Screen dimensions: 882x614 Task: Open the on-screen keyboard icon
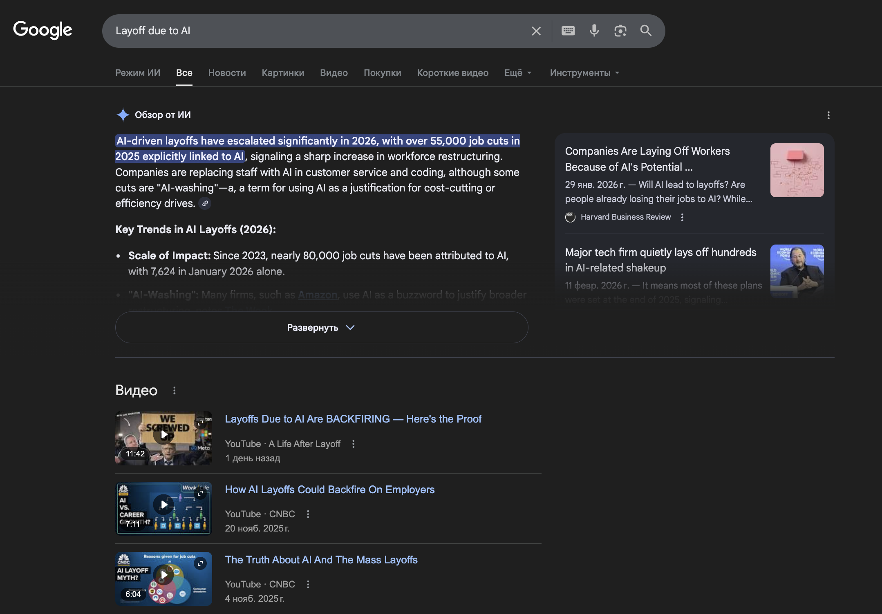point(568,31)
